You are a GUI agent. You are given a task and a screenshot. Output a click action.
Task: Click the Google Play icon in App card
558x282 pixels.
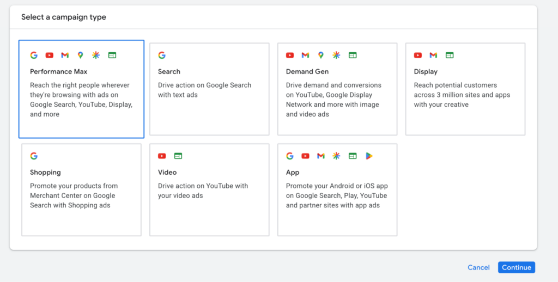pyautogui.click(x=369, y=156)
